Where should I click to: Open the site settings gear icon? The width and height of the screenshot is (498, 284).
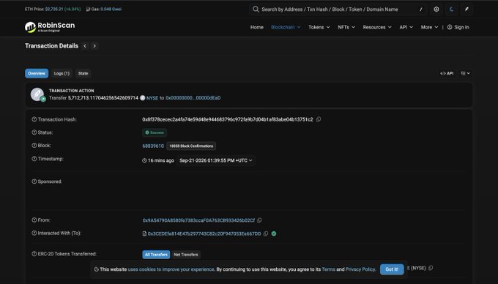coord(436,10)
